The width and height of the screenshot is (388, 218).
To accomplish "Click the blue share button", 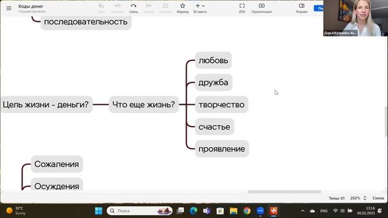I will [x=319, y=8].
